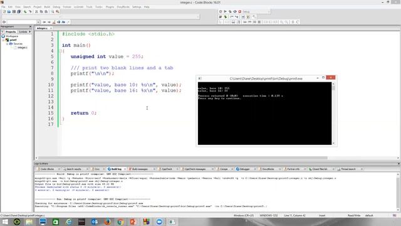
Task: Collapse the Sources folder in the project tree
Action: point(7,44)
